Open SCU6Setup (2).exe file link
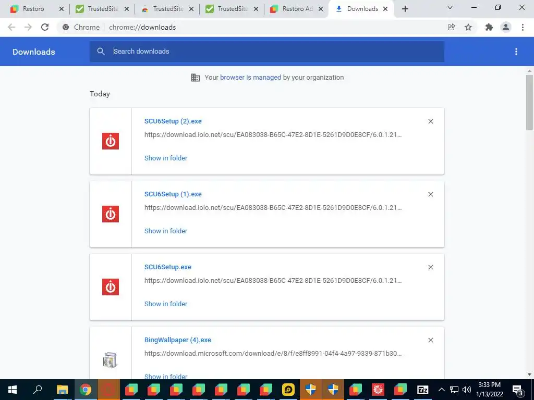Image resolution: width=534 pixels, height=400 pixels. (x=173, y=121)
